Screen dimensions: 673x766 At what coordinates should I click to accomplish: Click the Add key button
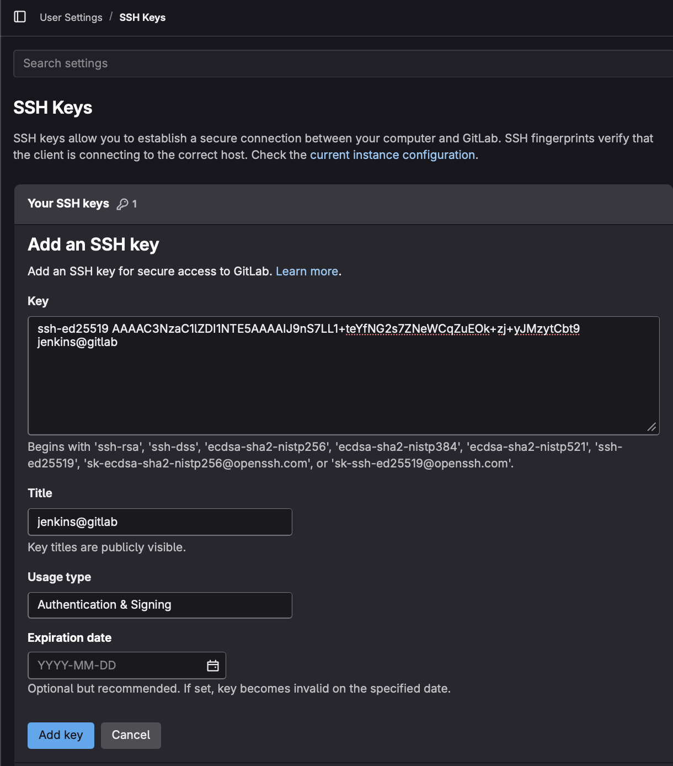[61, 735]
